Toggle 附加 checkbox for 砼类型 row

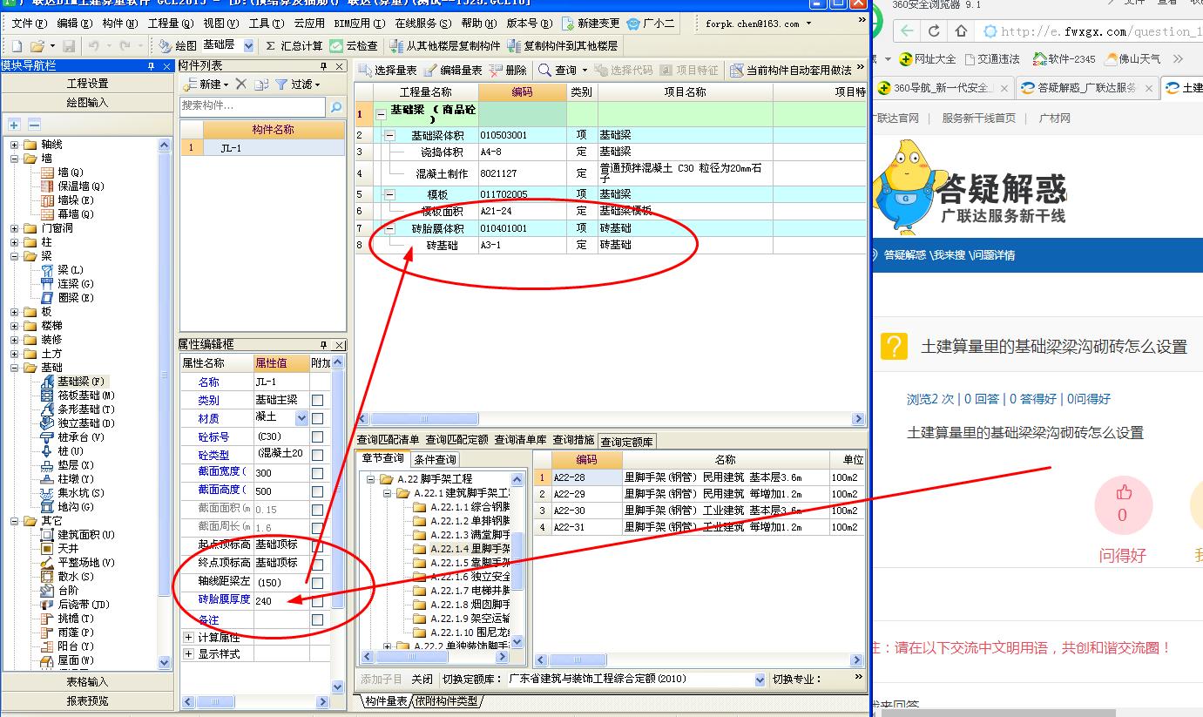tap(318, 455)
